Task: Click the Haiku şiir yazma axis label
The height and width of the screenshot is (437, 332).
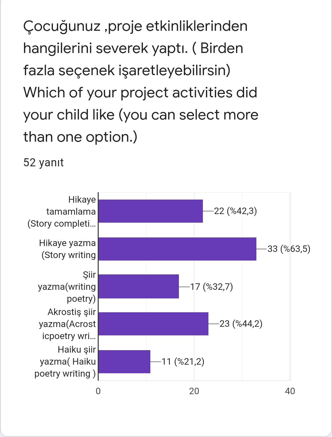Action: point(65,362)
